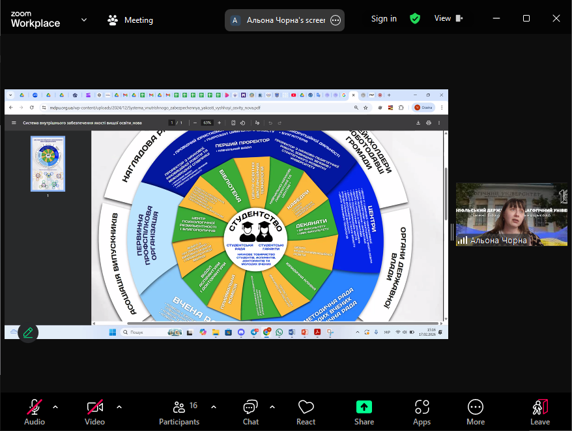Open the Apps panel

(x=422, y=412)
